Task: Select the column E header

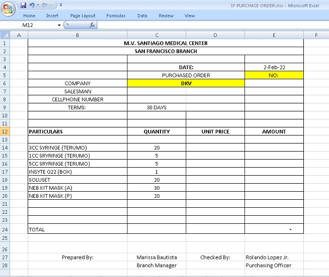Action: 274,35
